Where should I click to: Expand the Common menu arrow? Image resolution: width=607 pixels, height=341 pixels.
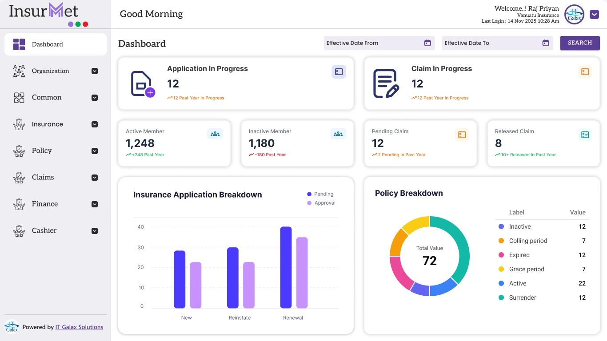[95, 98]
